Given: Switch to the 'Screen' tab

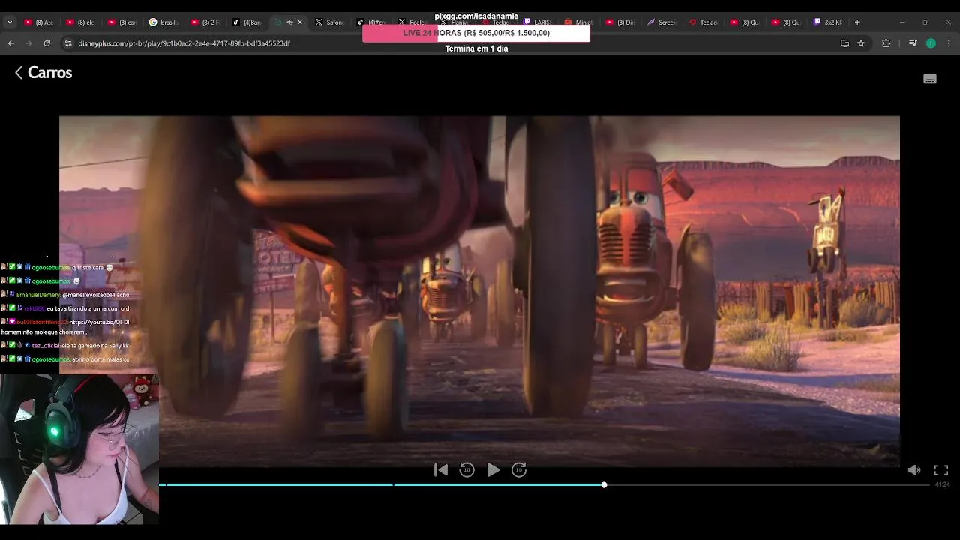Looking at the screenshot, I should click(x=661, y=22).
